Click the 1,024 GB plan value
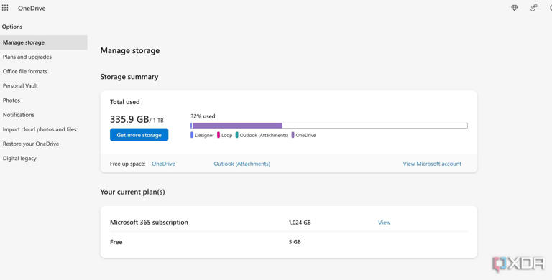This screenshot has width=552, height=280. coord(300,223)
